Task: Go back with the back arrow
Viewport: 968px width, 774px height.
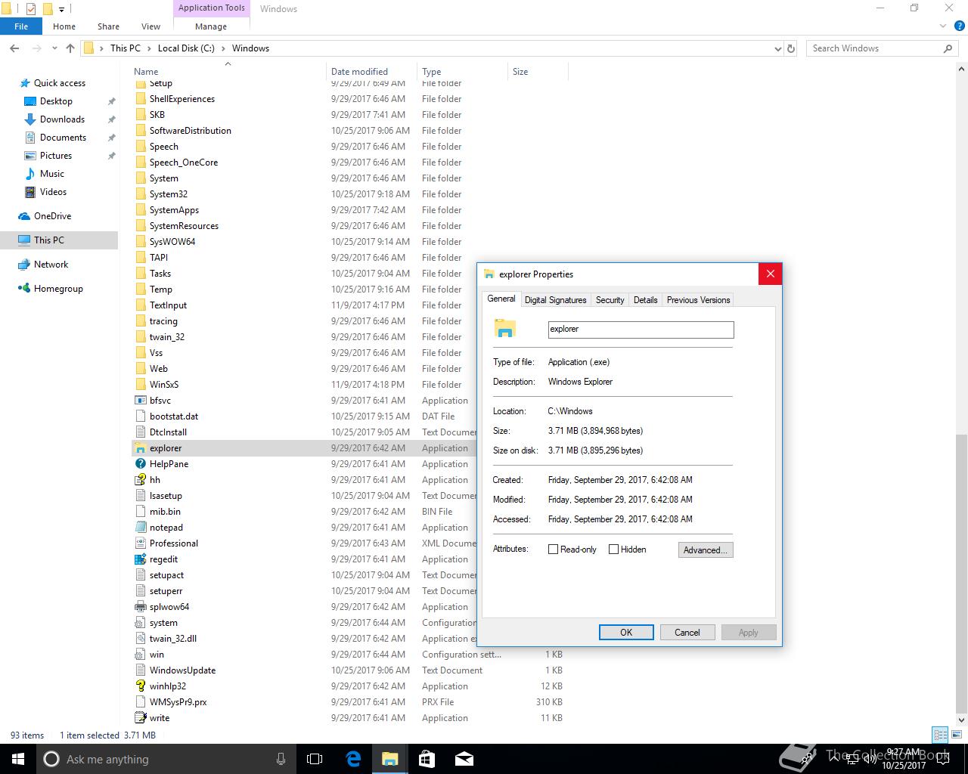Action: pos(14,48)
